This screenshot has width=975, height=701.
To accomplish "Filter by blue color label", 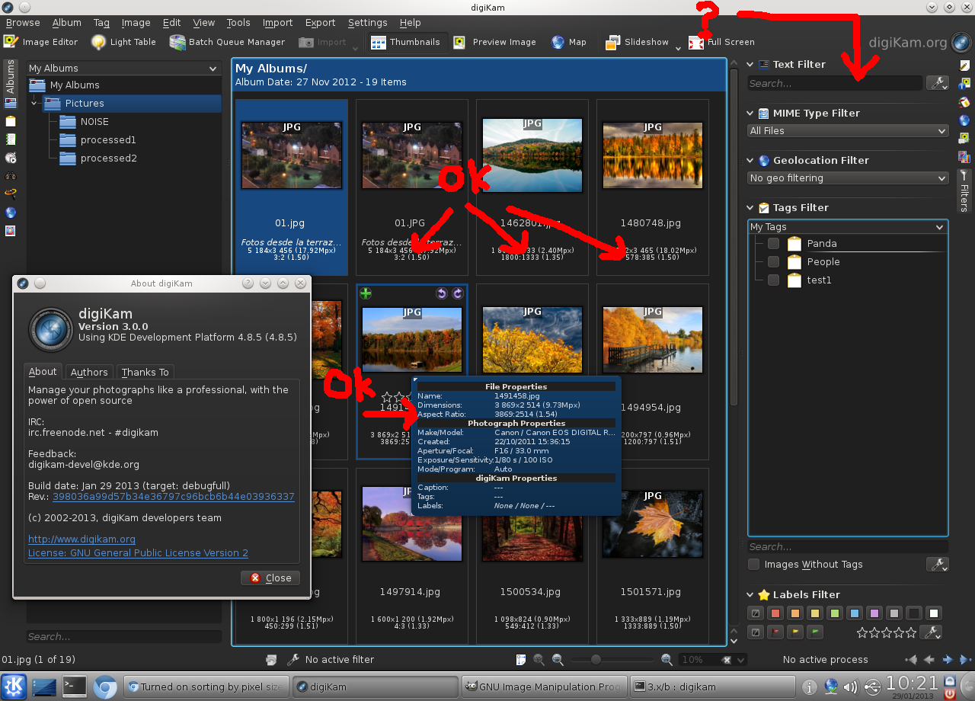I will (855, 613).
